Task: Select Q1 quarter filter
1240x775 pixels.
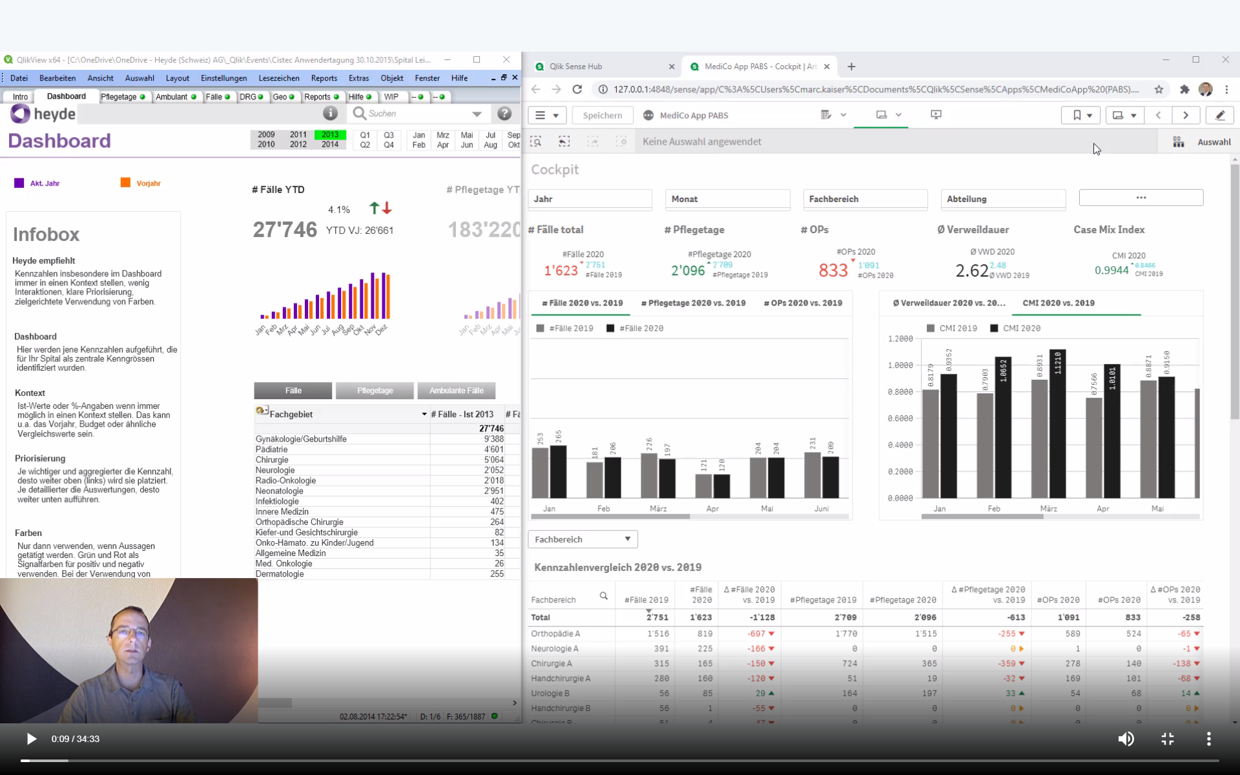Action: [365, 135]
